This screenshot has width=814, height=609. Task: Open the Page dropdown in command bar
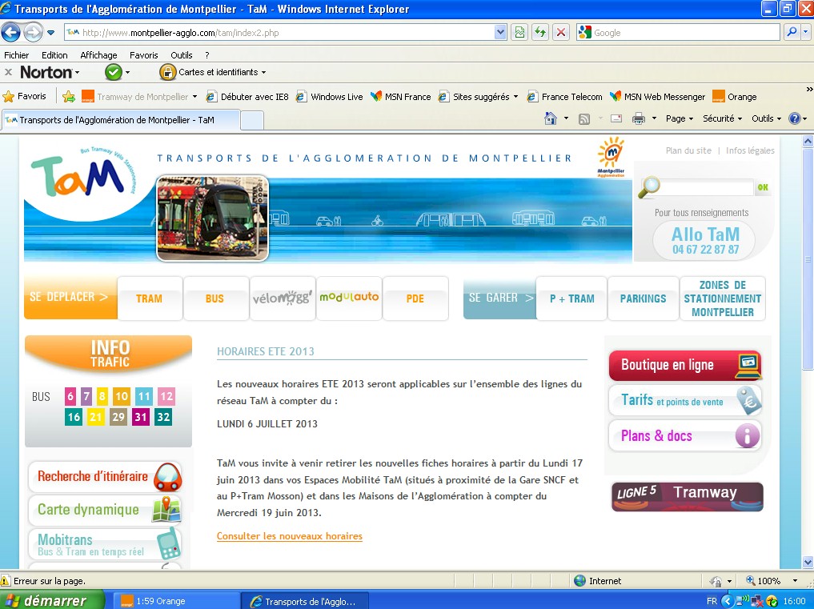(680, 118)
